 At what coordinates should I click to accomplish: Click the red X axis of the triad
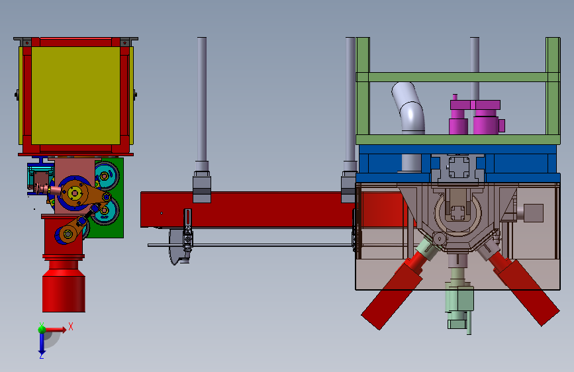tap(55, 330)
